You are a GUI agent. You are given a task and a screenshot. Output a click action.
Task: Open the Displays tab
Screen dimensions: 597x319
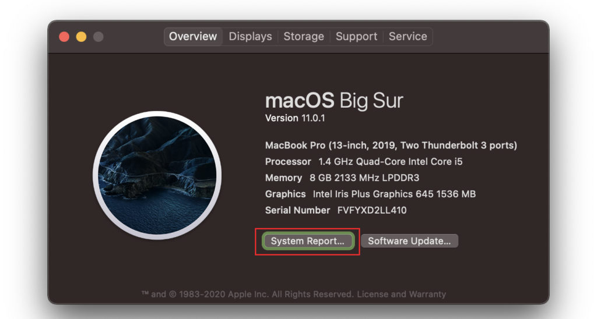click(250, 36)
